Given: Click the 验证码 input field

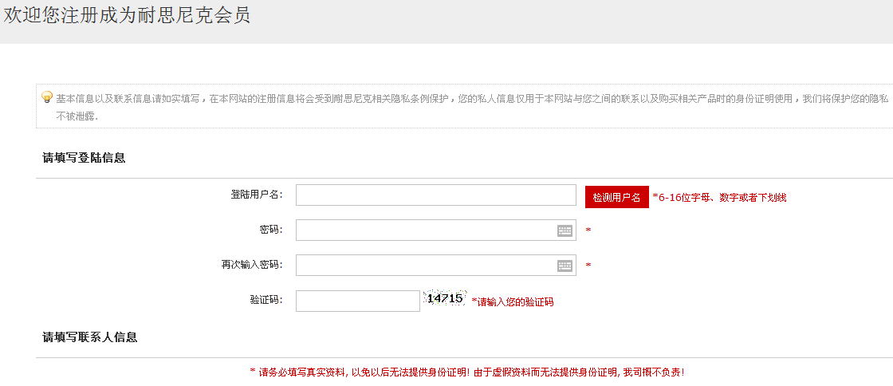Looking at the screenshot, I should 358,301.
